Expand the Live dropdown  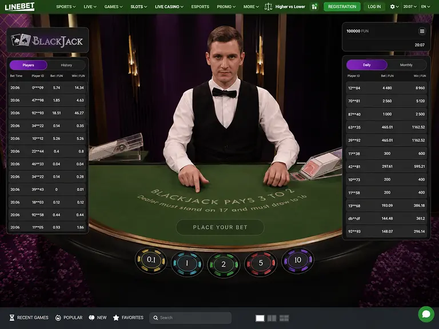90,6
